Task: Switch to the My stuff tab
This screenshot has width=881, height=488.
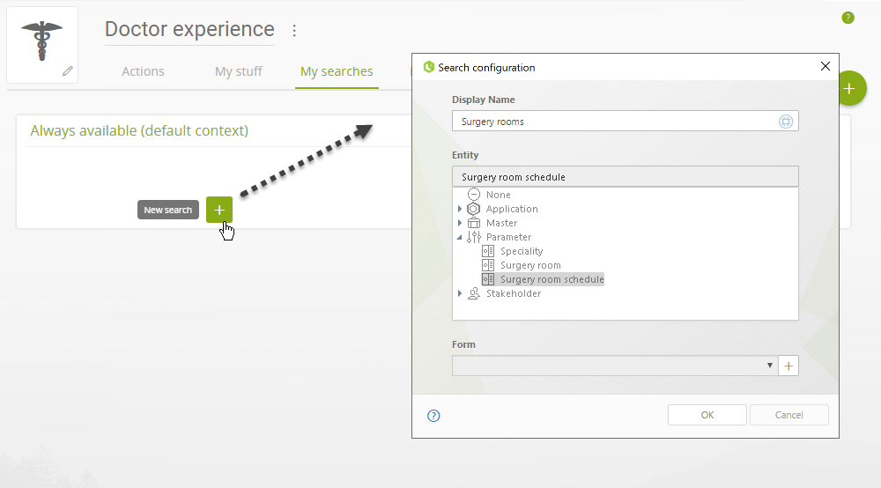Action: [238, 71]
